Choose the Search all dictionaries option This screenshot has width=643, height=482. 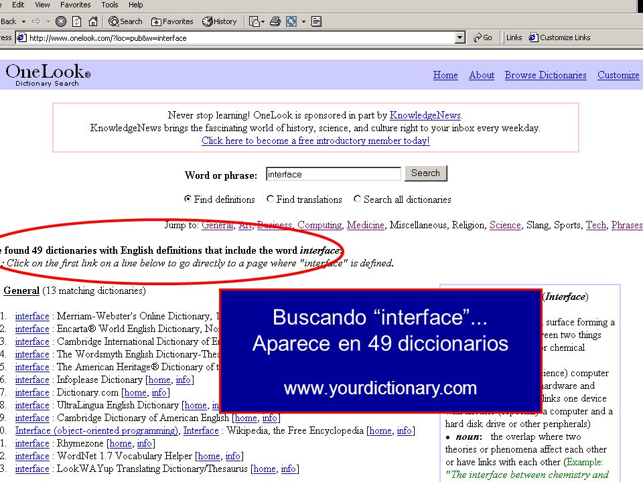(358, 199)
